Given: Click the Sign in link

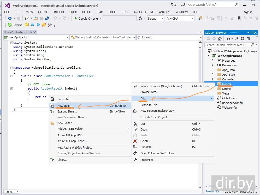Looking at the screenshot, I should click(248, 12).
